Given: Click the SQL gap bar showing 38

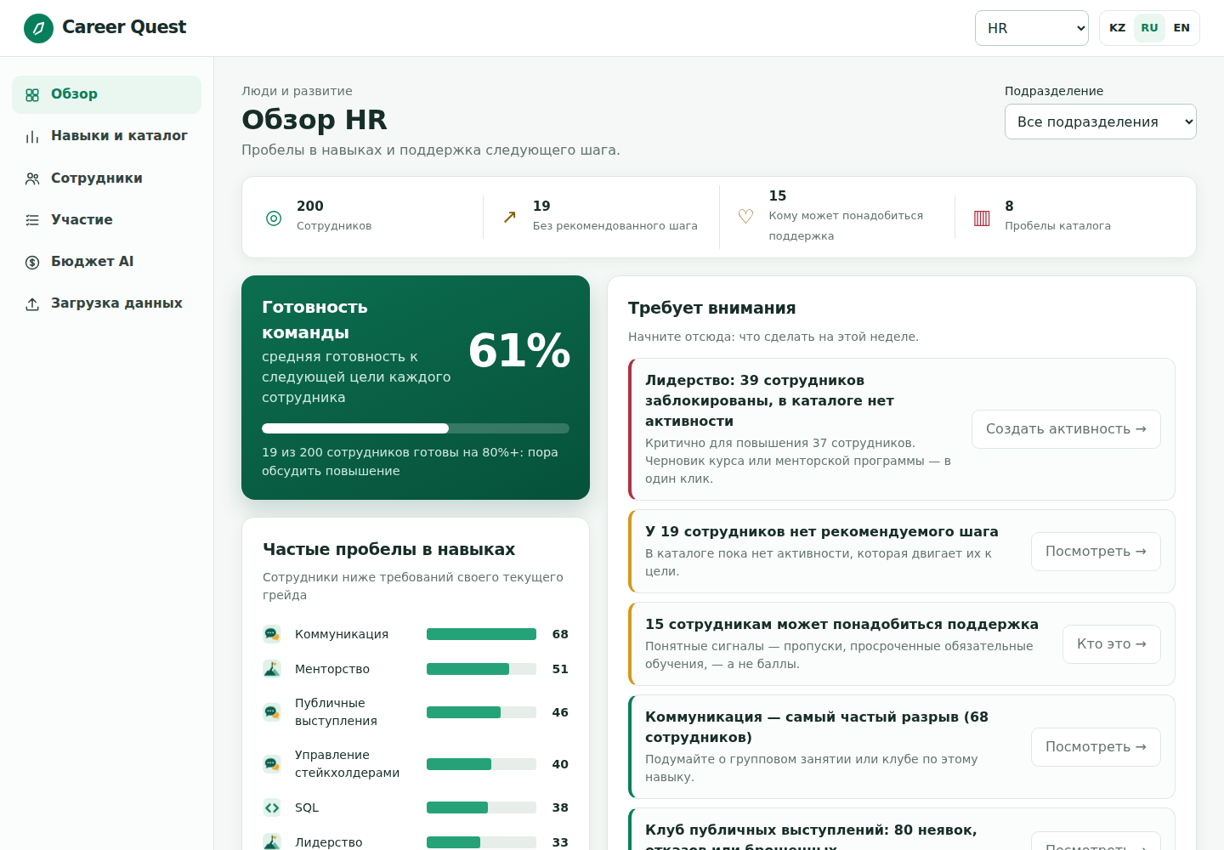Looking at the screenshot, I should point(481,807).
